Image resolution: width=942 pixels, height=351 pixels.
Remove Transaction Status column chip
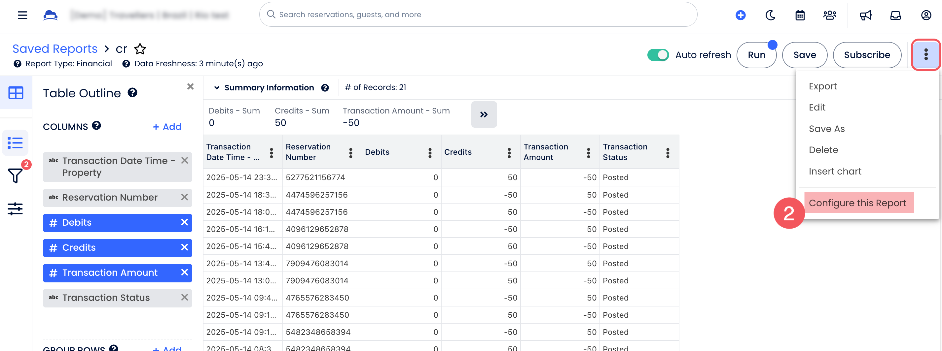click(x=184, y=298)
